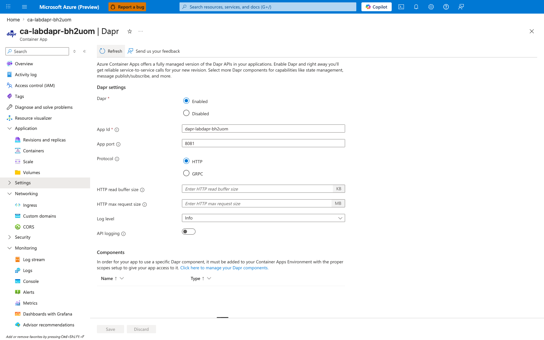544x340 pixels.
Task: Toggle the API logging switch
Action: (x=189, y=232)
